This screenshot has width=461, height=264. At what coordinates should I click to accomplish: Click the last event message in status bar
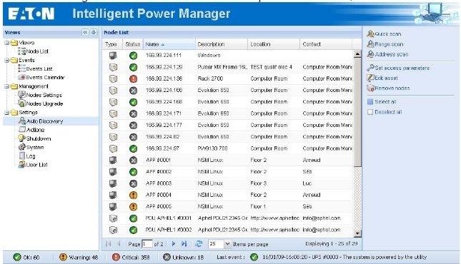pyautogui.click(x=344, y=258)
